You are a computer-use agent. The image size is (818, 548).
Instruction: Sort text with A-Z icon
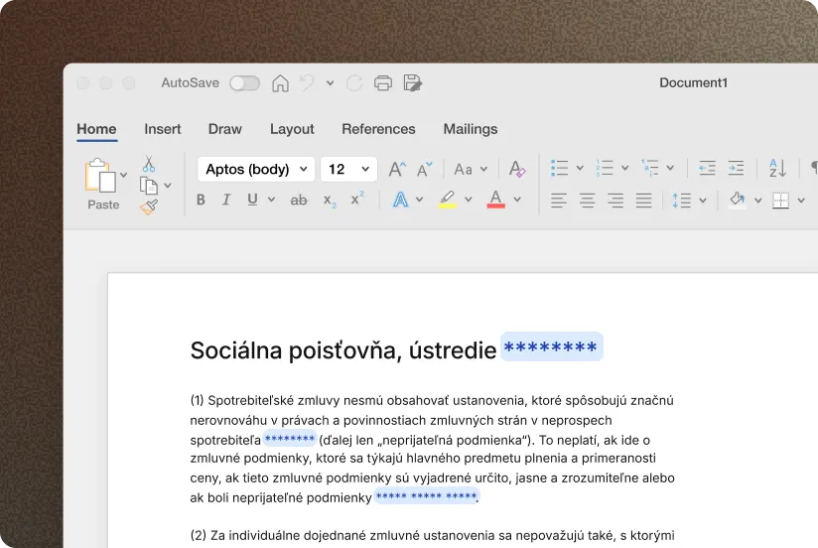(778, 168)
